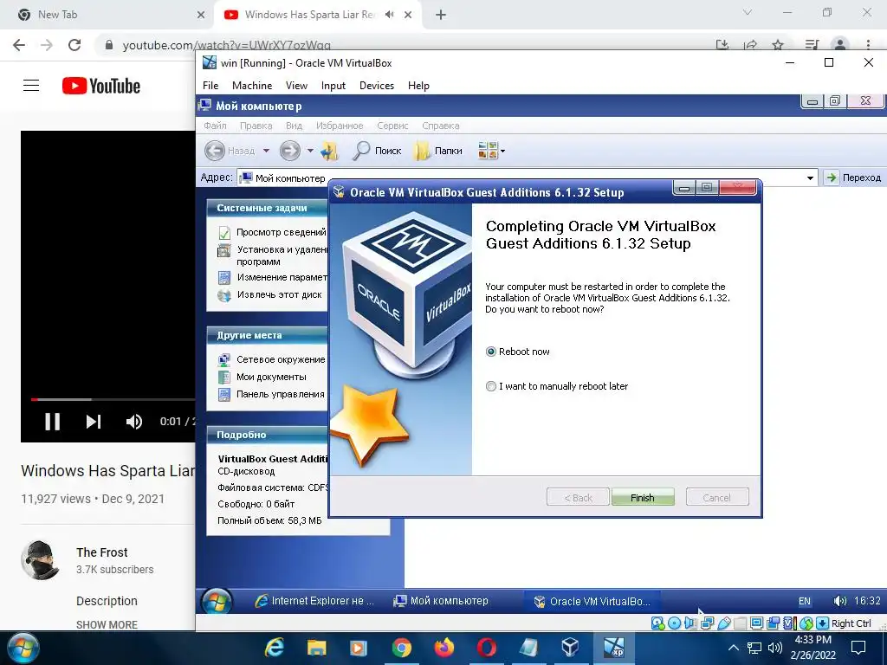This screenshot has width=887, height=665.
Task: Switch to Internet Explorer guest taskbar button
Action: 314,601
